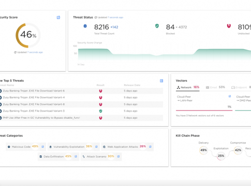251x186 pixels.
Task: Select Compromise 42% kill chain circle
Action: click(x=238, y=150)
